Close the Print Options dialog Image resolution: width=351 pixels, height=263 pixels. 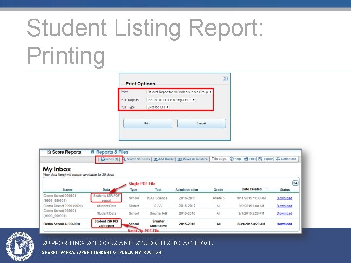point(225,79)
